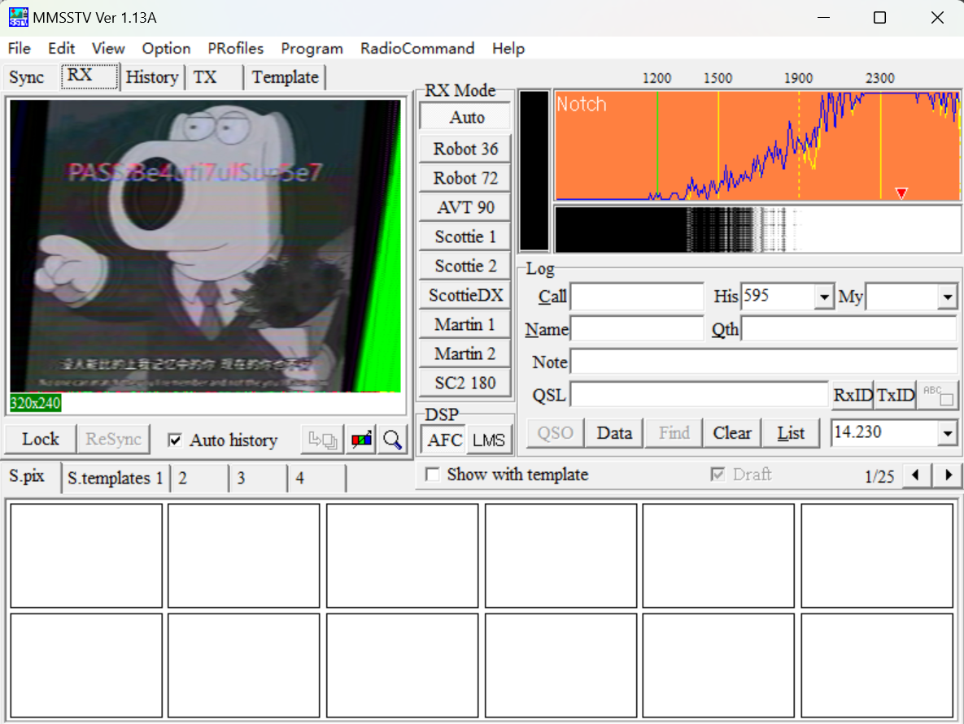
Task: Click the red triangle frequency marker
Action: 901,193
